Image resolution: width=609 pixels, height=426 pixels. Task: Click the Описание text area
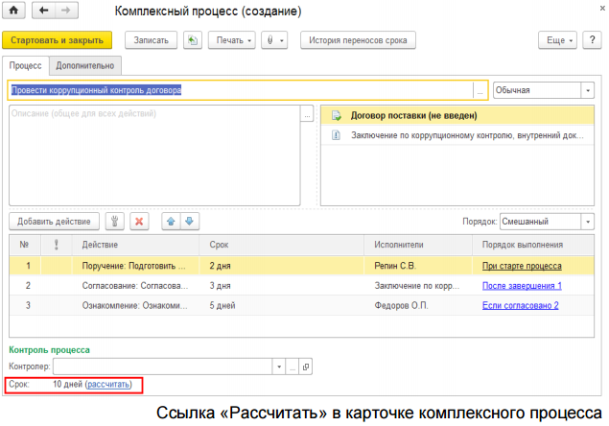click(154, 155)
